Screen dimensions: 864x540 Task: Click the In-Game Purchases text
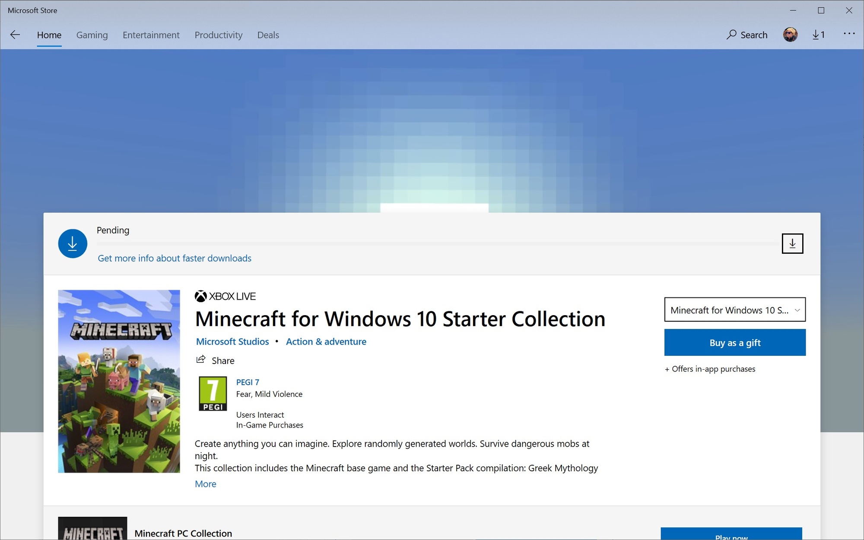[270, 425]
